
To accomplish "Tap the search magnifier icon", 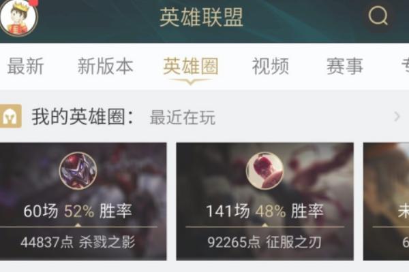I will tap(378, 16).
